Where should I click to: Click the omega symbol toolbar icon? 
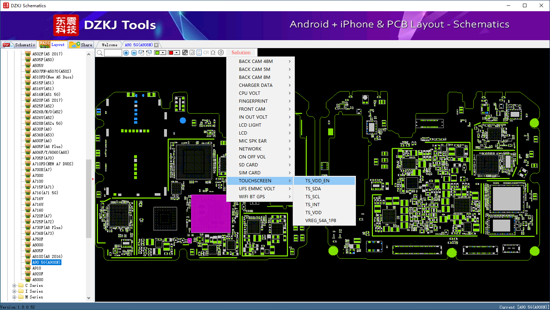pos(213,52)
